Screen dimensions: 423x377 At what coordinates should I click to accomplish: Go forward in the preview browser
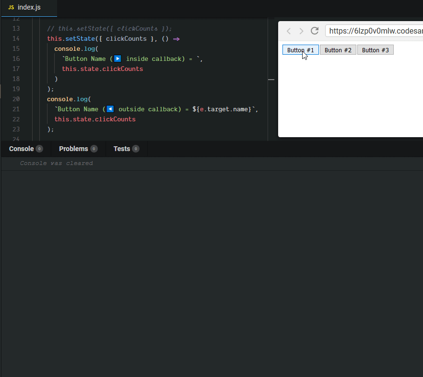(x=301, y=31)
